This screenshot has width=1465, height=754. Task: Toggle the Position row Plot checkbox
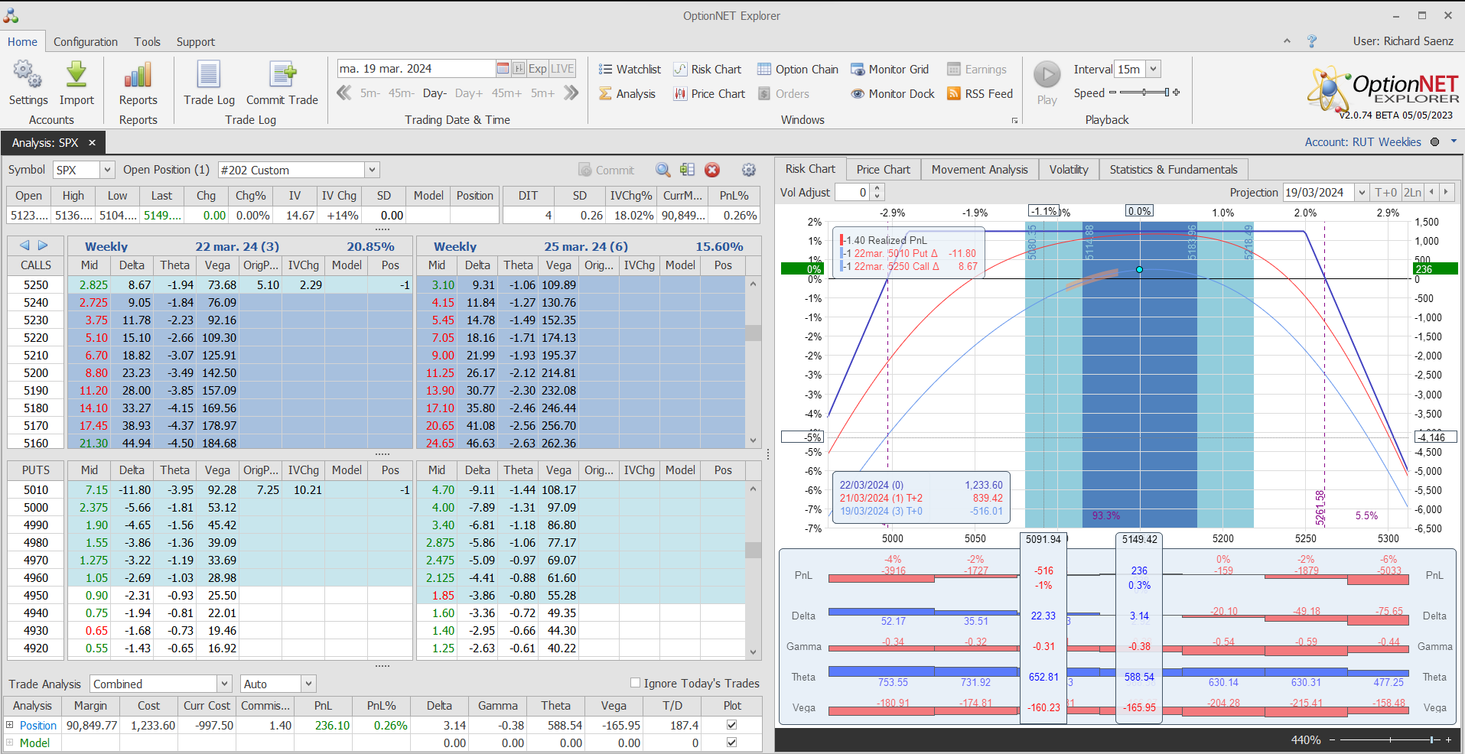coord(731,725)
